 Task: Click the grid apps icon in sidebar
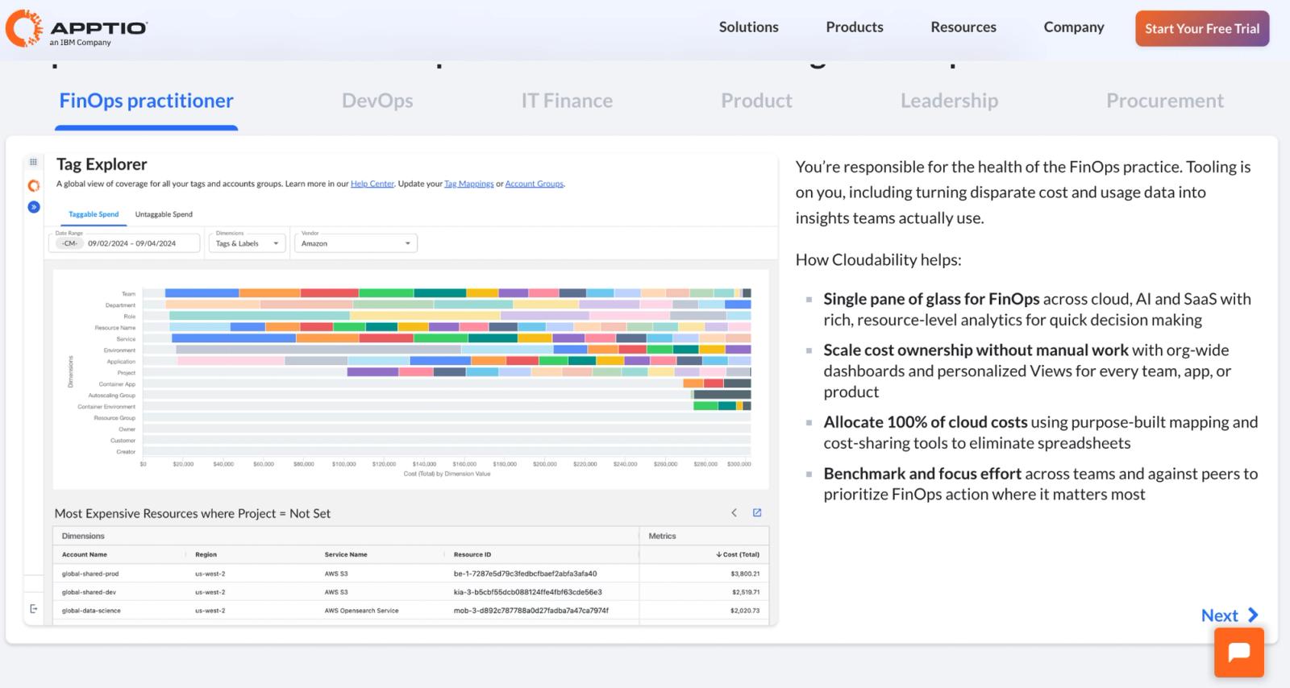33,162
